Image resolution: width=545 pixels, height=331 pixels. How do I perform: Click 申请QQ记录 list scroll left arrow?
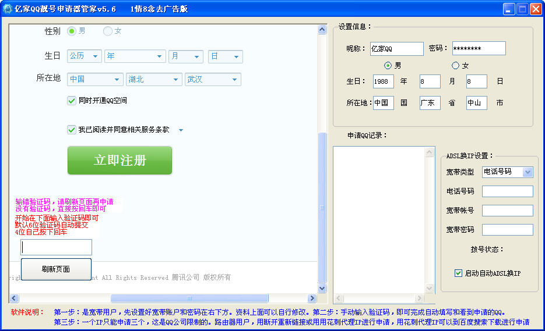coord(339,298)
